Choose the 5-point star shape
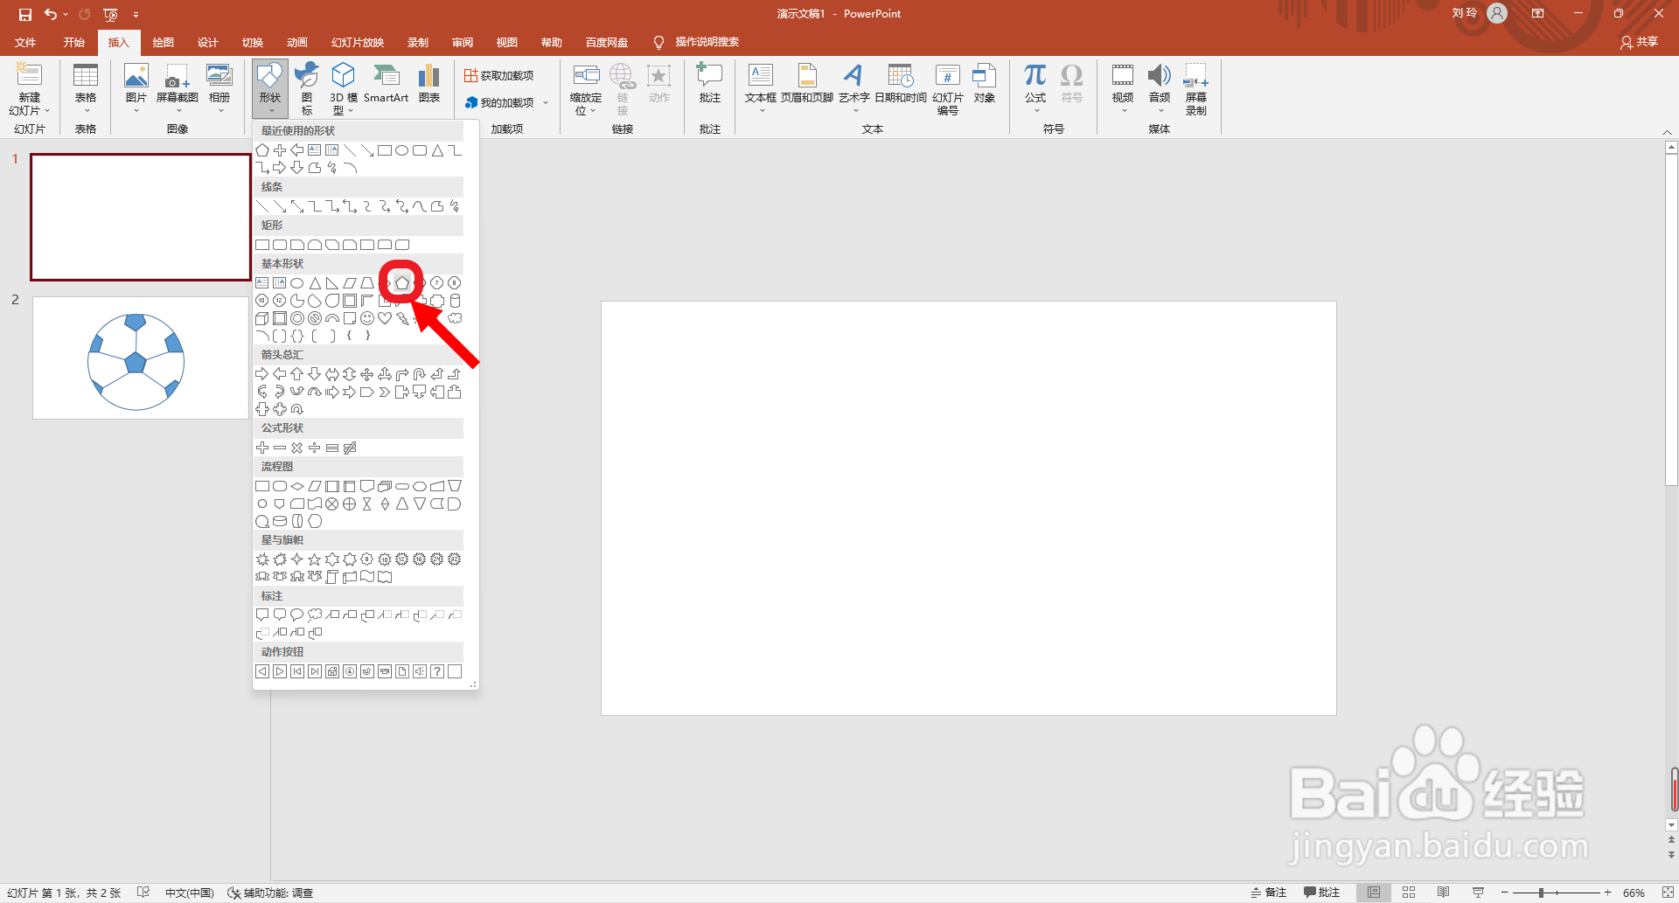 315,559
